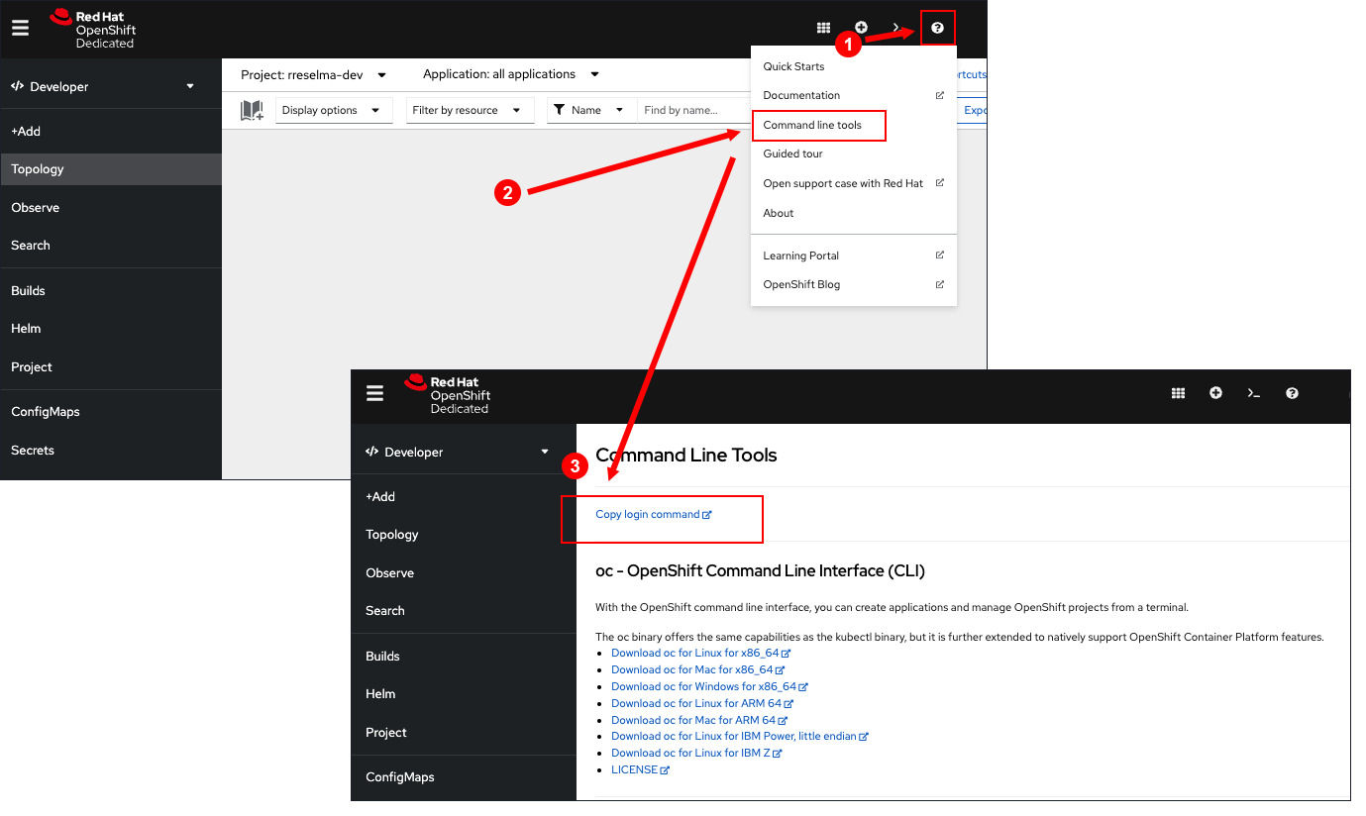The width and height of the screenshot is (1366, 816).
Task: Click Download oc for Linux for IBM Z
Action: (697, 753)
